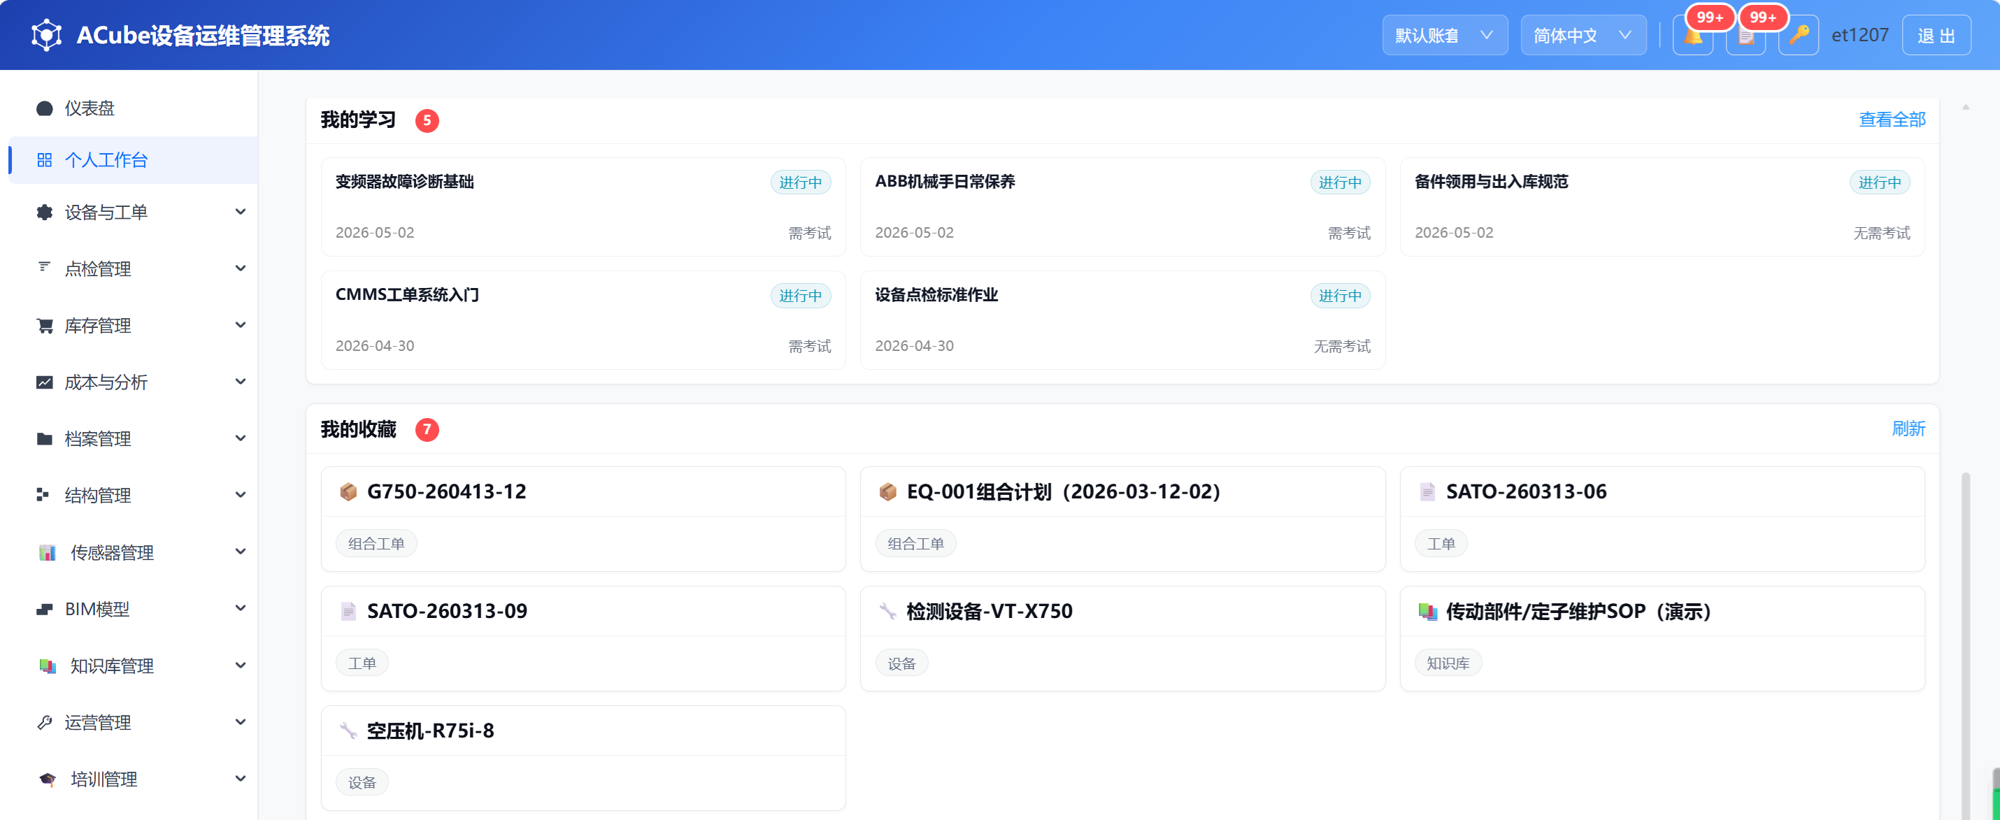Click the dashboard 仪表盘 icon
This screenshot has height=820, width=2000.
(x=45, y=108)
